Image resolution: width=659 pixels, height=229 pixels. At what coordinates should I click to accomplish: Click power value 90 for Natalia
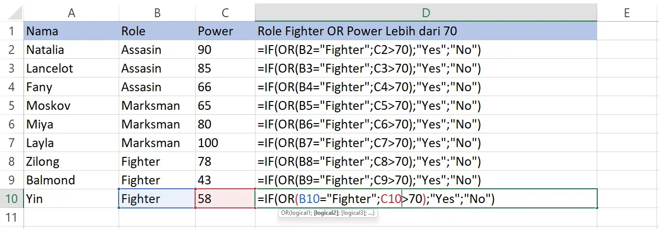point(226,50)
